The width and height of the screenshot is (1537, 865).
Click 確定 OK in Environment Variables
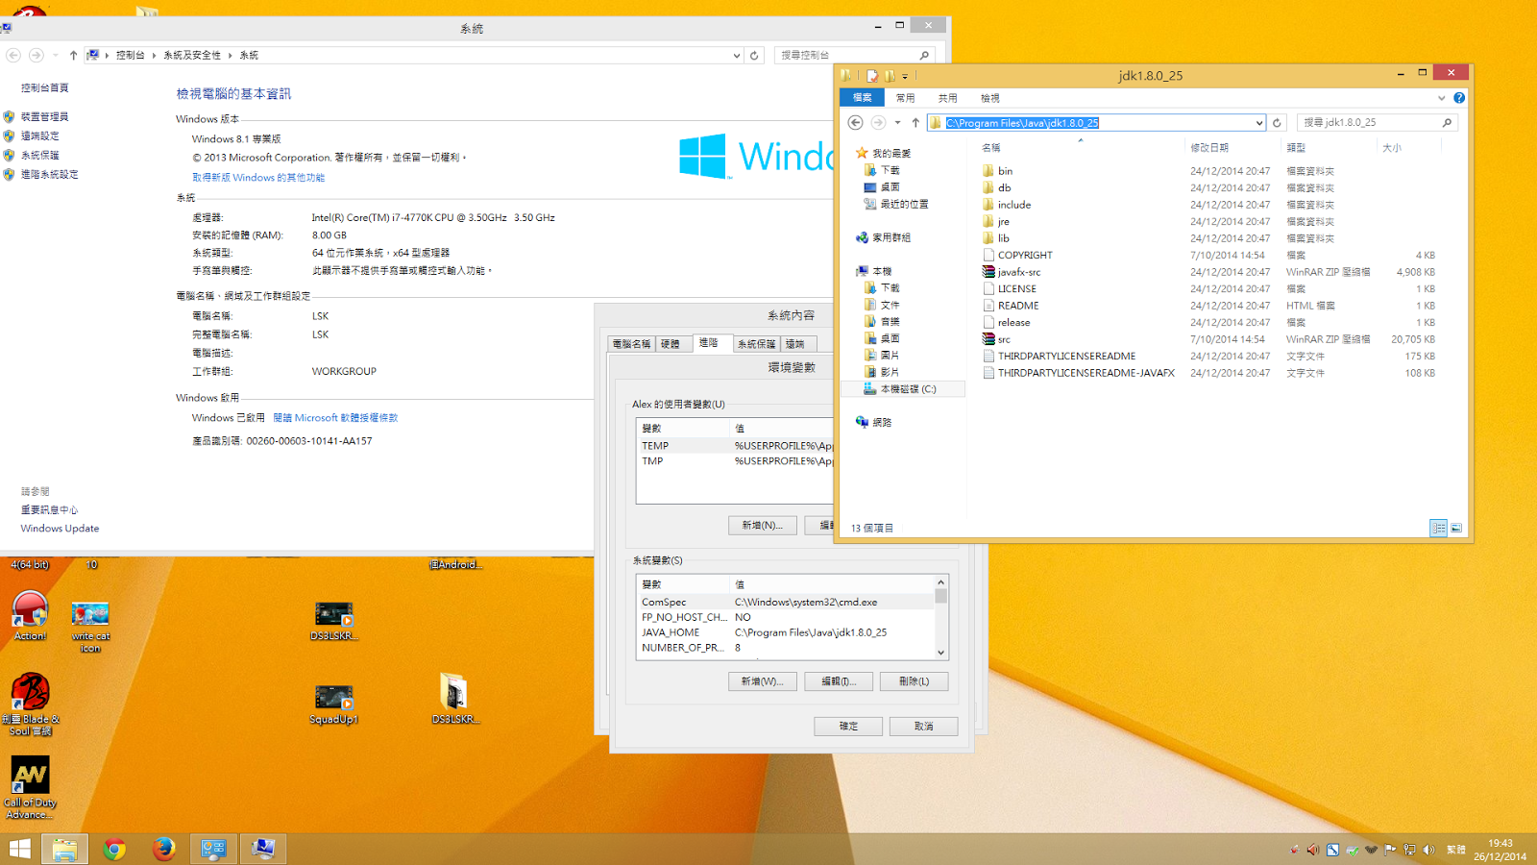coord(848,727)
